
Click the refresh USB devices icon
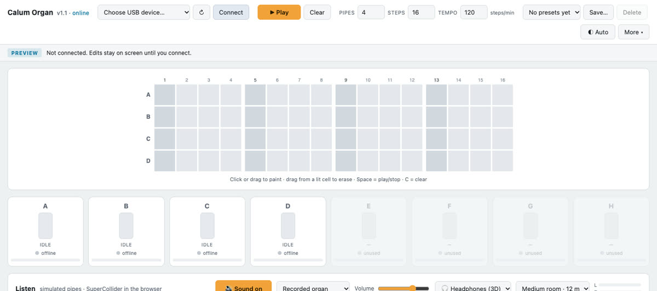point(201,12)
